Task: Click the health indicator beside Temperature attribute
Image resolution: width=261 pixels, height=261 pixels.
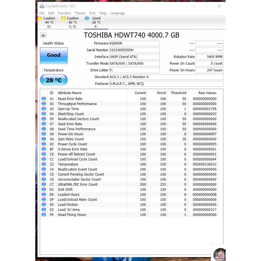Action: pyautogui.click(x=44, y=164)
